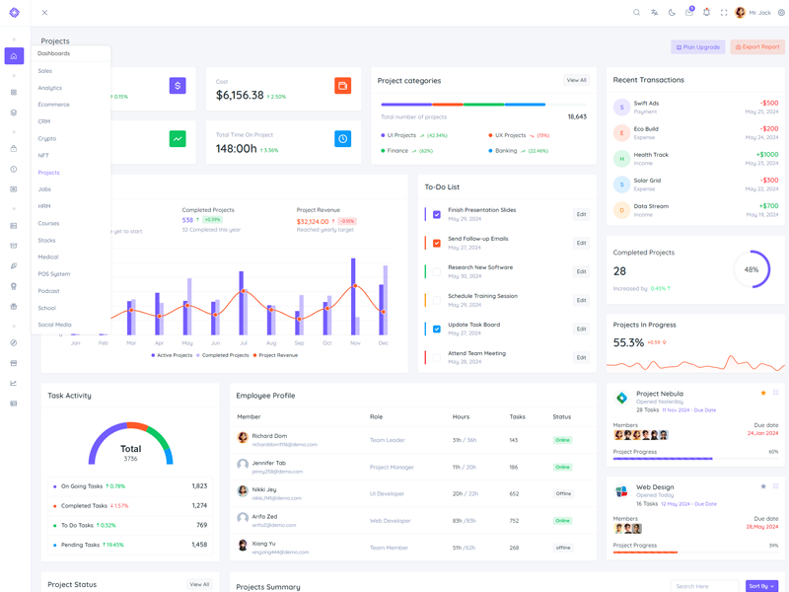Select CRM from Dashboards menu

click(x=44, y=121)
